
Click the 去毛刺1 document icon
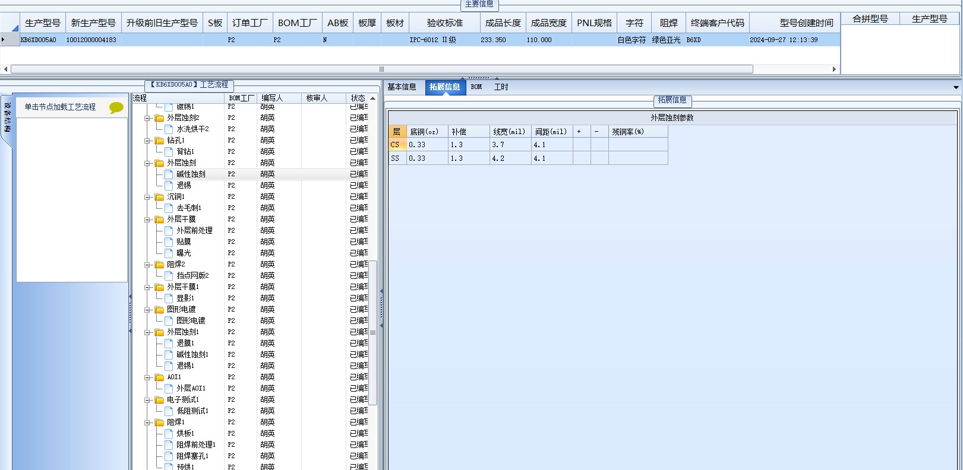tap(169, 208)
